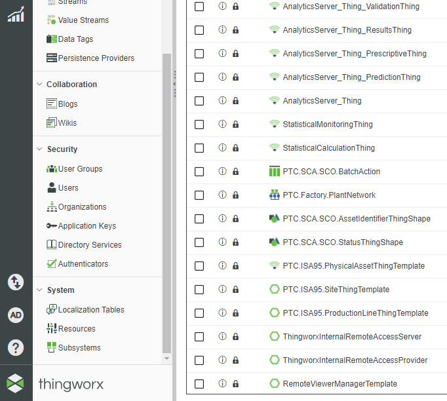Click the import/export arrows icon

[x=16, y=282]
